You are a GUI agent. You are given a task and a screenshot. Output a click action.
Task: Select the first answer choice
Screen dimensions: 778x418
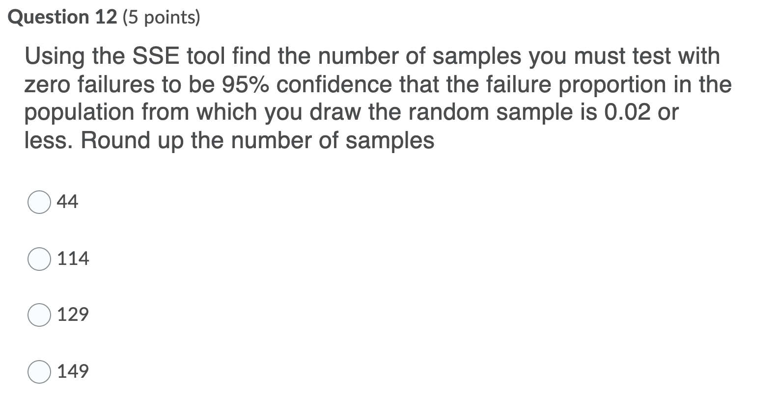click(39, 201)
